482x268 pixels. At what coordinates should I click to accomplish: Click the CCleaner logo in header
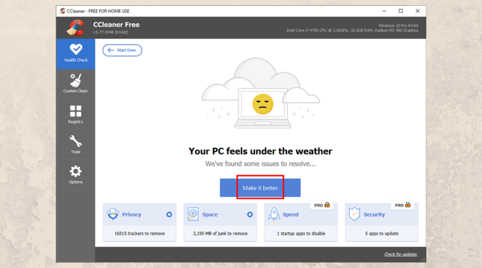point(76,28)
